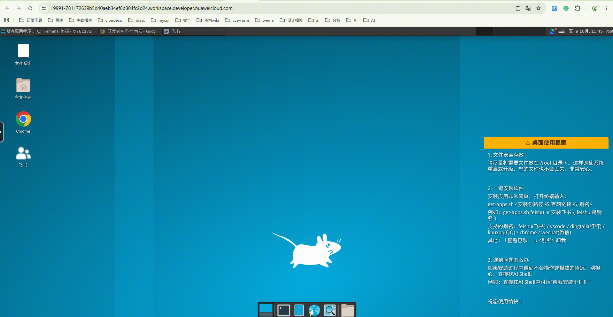The image size is (613, 317).
Task: Open the web browser globe dock icon
Action: tap(314, 310)
